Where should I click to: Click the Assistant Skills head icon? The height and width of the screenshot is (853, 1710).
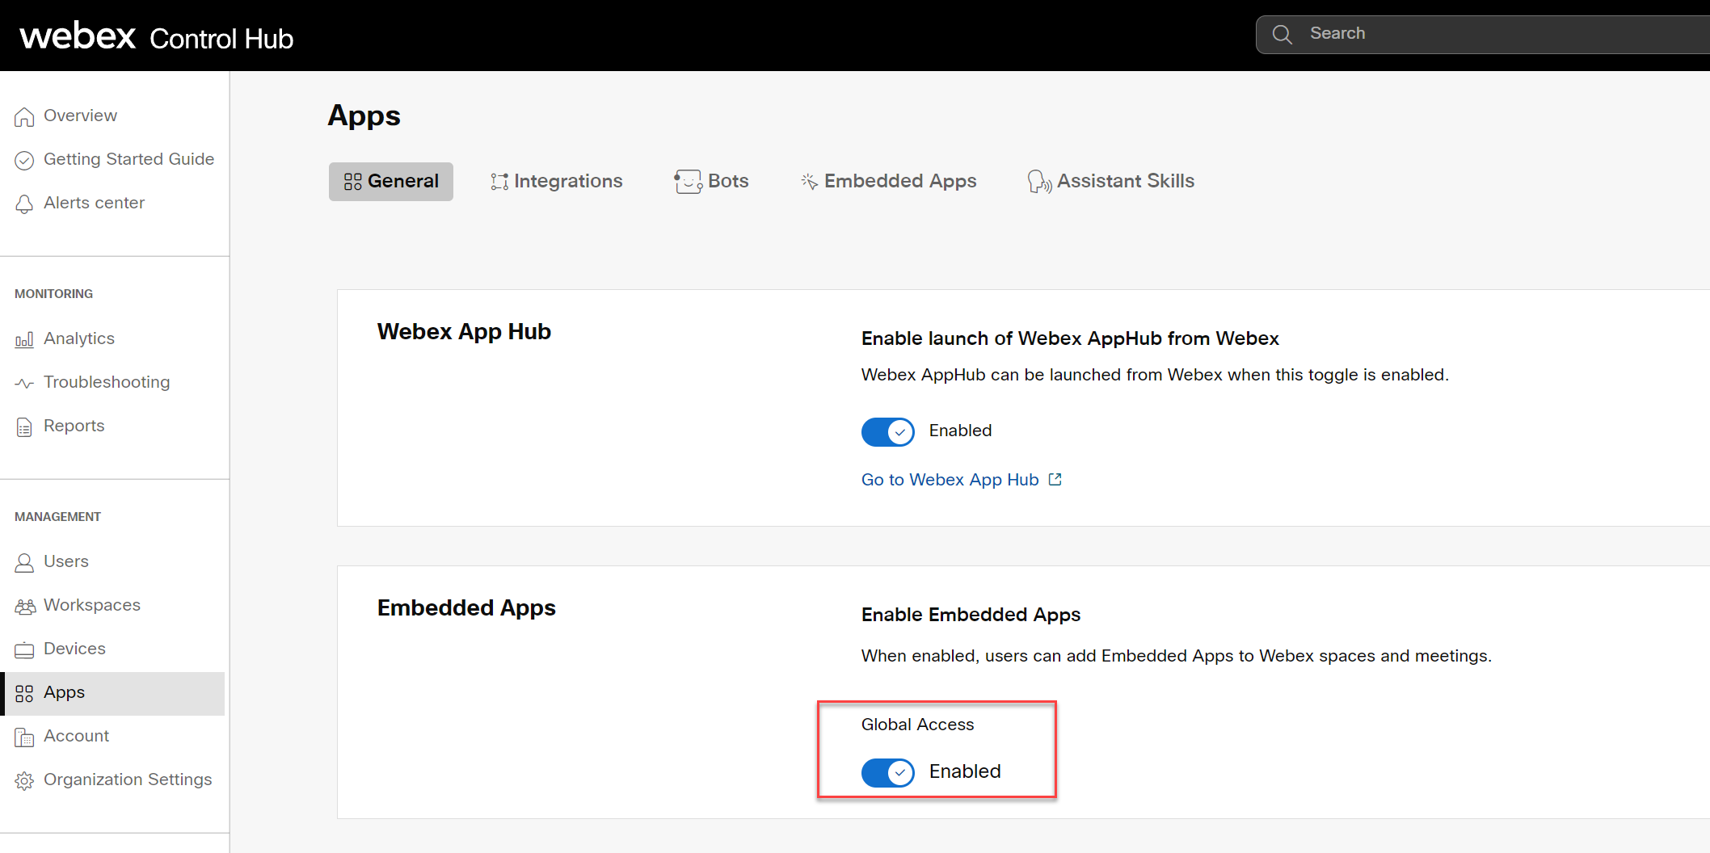(1039, 182)
